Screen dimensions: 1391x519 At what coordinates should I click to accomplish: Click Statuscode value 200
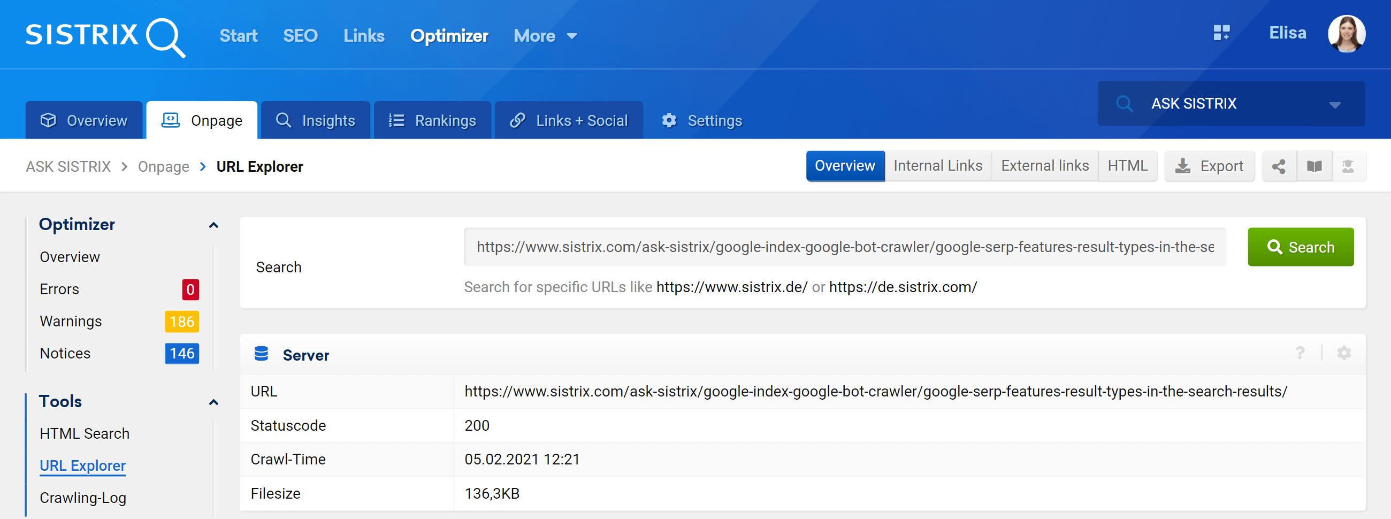477,425
